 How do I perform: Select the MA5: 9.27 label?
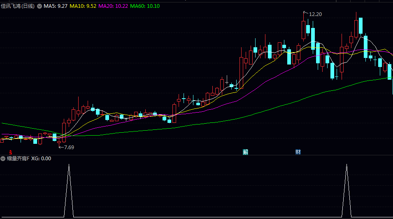(56, 6)
